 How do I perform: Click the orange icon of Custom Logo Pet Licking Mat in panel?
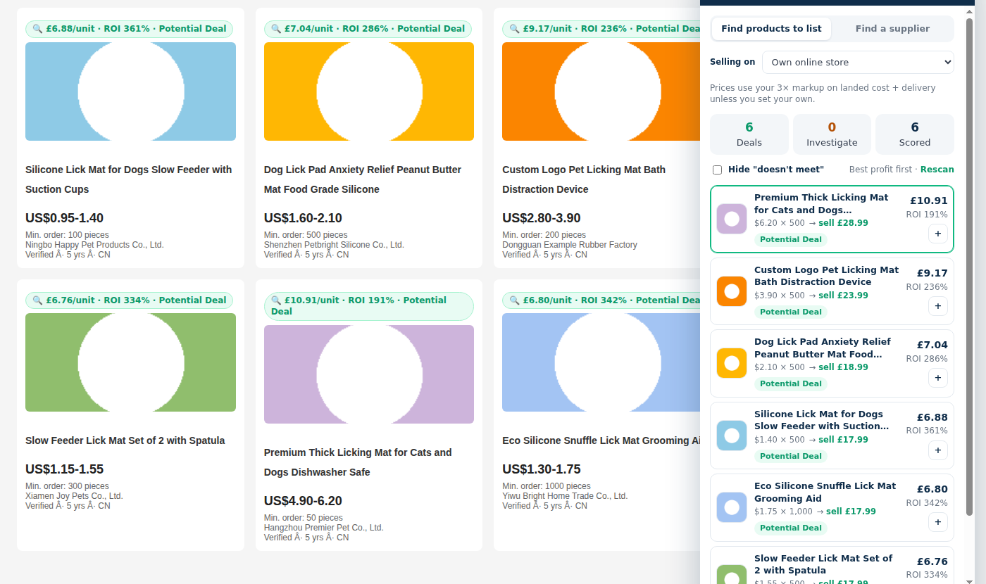click(732, 291)
